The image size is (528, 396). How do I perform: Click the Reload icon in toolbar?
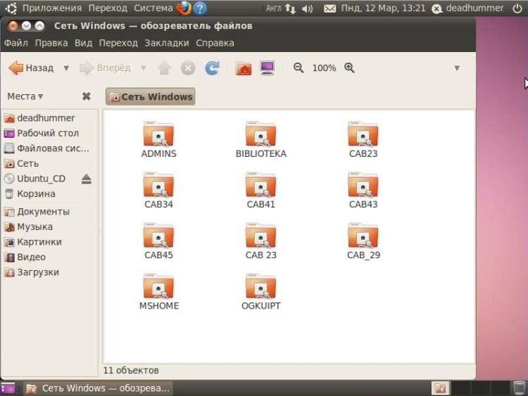point(212,68)
